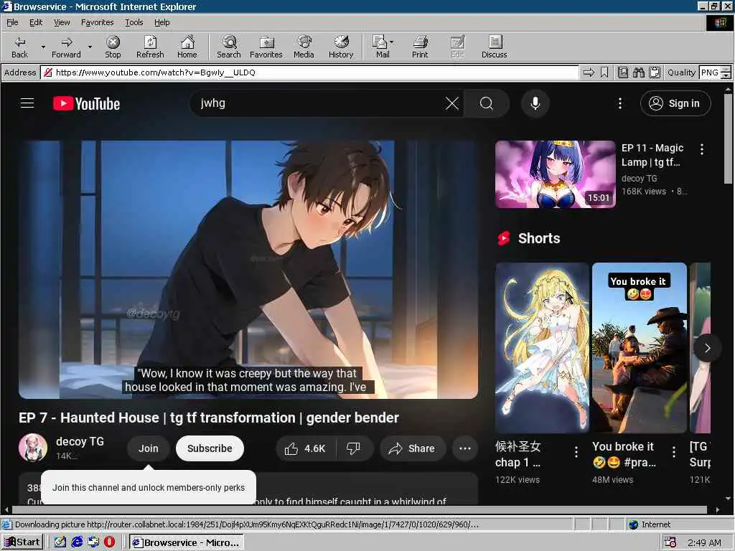Image resolution: width=735 pixels, height=551 pixels.
Task: Click the Join button
Action: (148, 448)
